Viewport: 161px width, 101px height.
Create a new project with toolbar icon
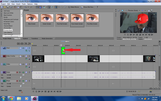pos(2,7)
